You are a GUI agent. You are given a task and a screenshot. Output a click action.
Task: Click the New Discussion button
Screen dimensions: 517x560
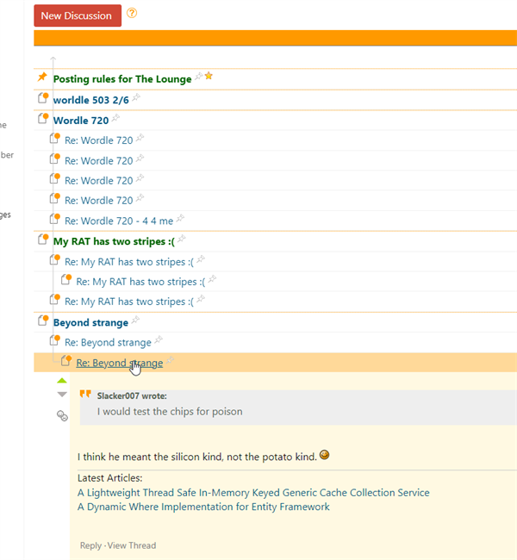point(78,16)
